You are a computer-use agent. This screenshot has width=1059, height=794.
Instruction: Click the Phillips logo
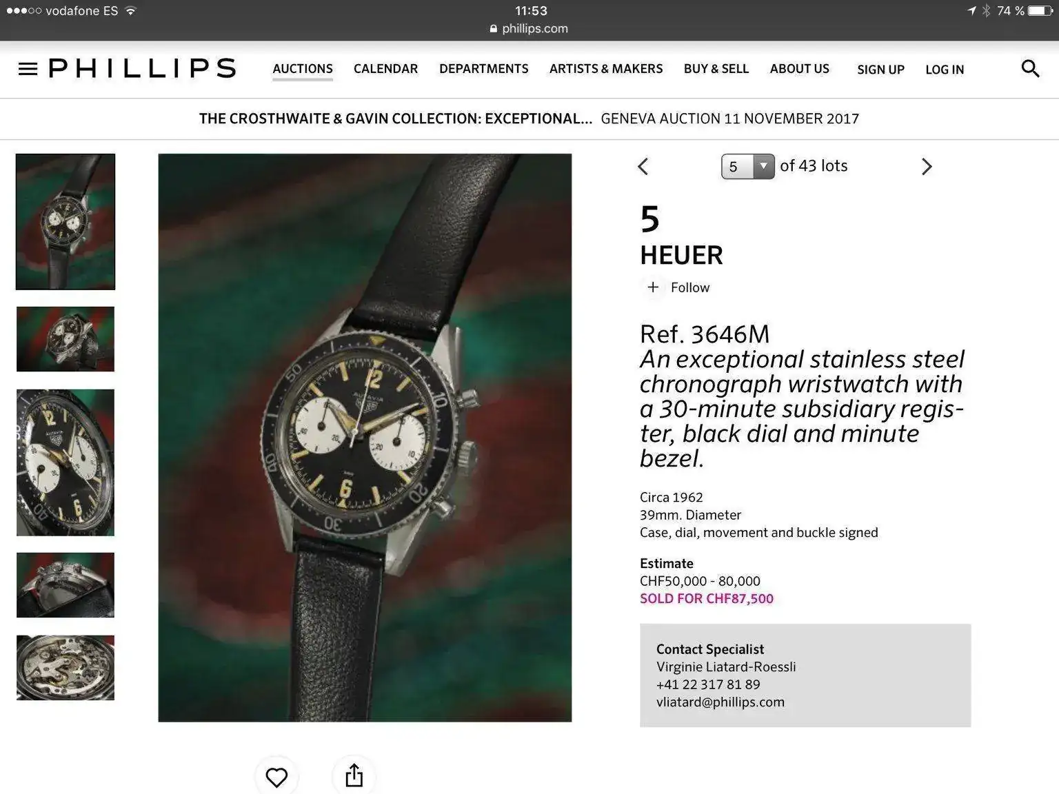coord(143,68)
